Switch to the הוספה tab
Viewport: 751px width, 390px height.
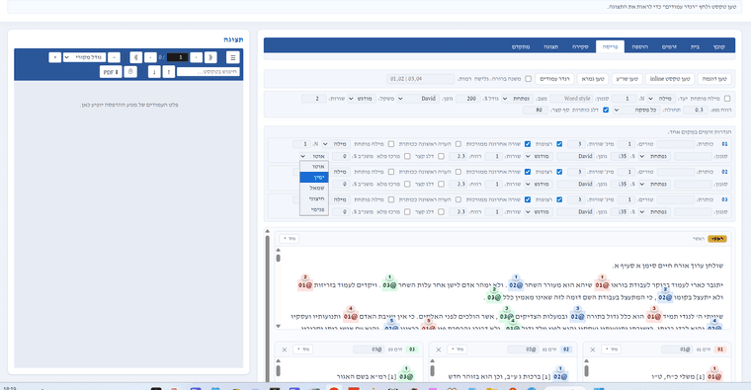(640, 46)
